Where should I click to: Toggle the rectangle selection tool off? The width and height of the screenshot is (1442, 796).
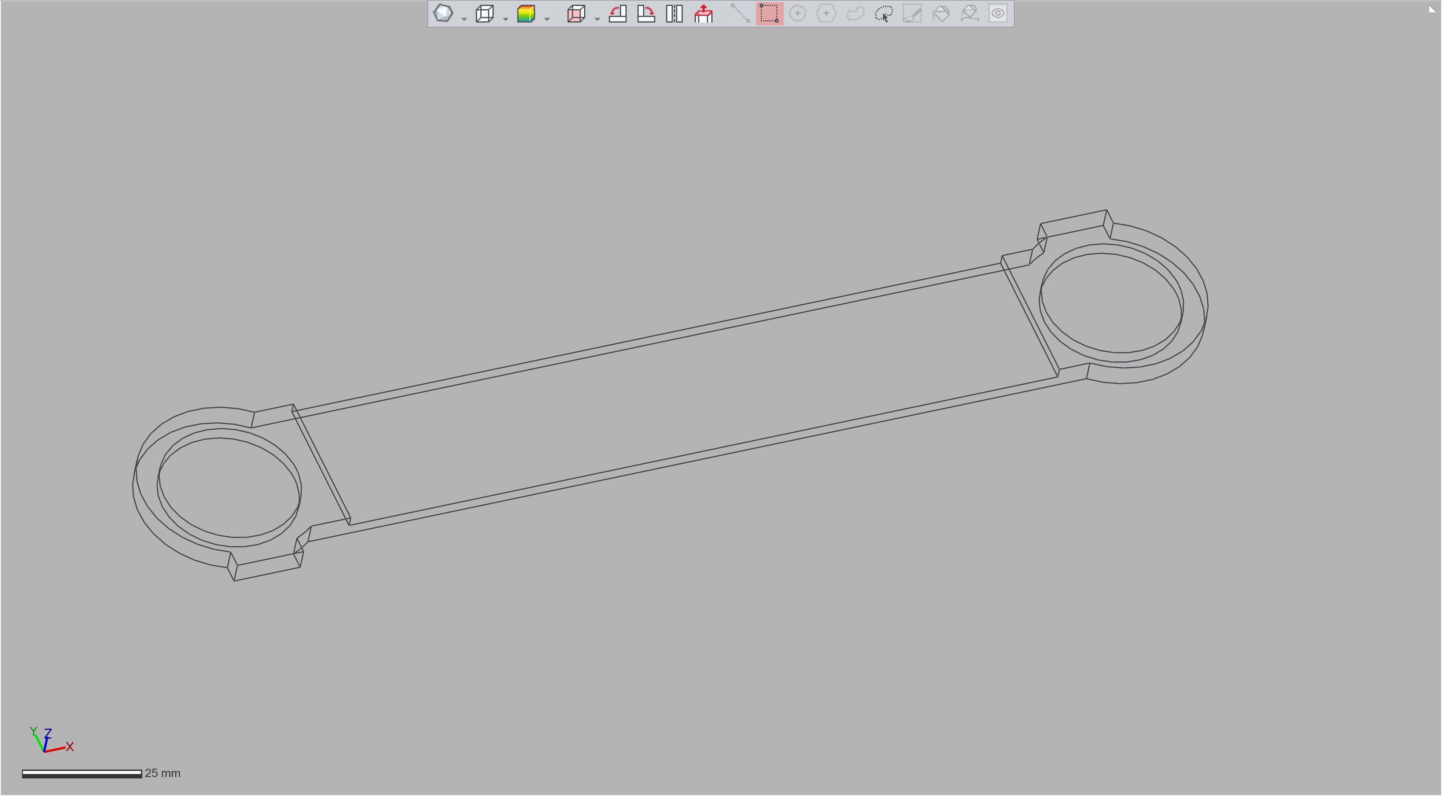[x=769, y=14]
